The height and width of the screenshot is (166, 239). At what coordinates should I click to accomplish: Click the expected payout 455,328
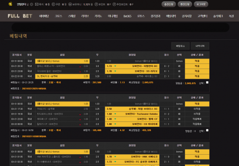(x=146, y=130)
